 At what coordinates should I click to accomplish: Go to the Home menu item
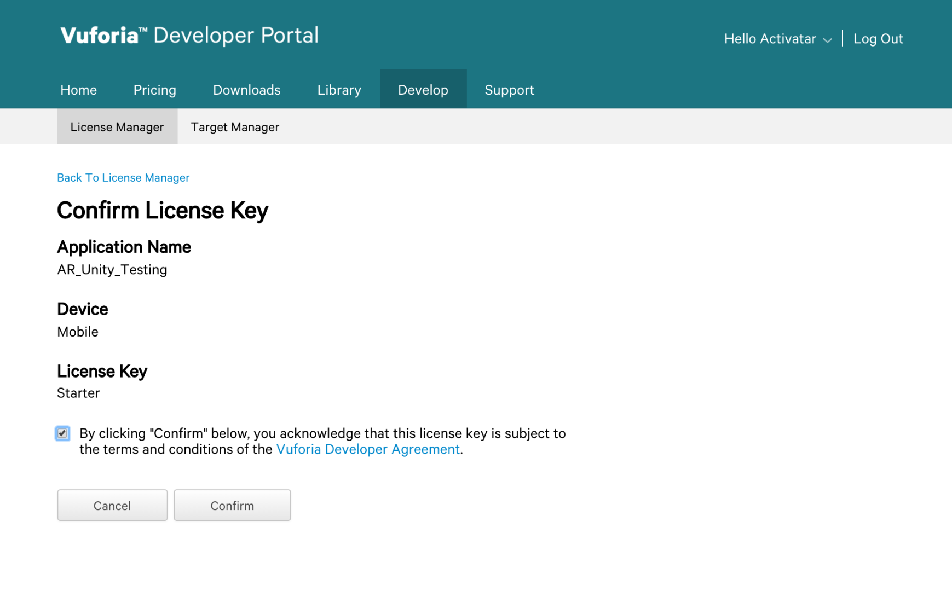pyautogui.click(x=78, y=90)
